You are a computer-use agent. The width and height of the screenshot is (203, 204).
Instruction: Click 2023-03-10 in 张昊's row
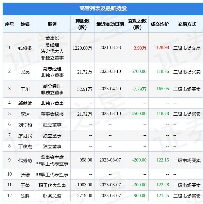tap(110, 71)
